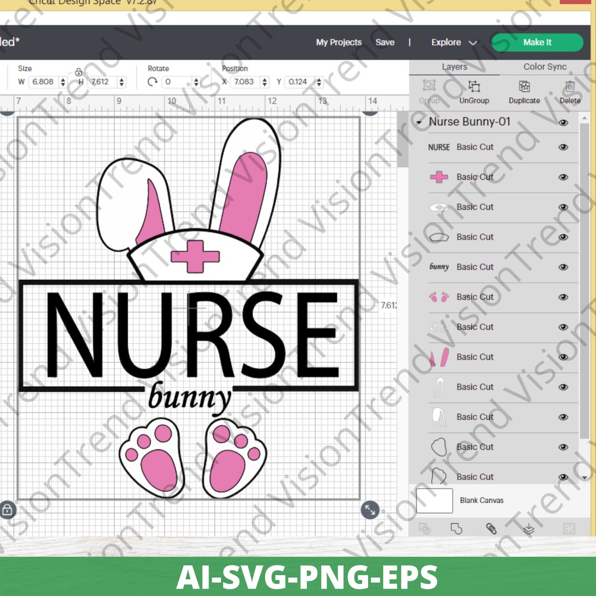The image size is (596, 596).
Task: Select the UnGroup icon in the Layers panel
Action: (474, 89)
